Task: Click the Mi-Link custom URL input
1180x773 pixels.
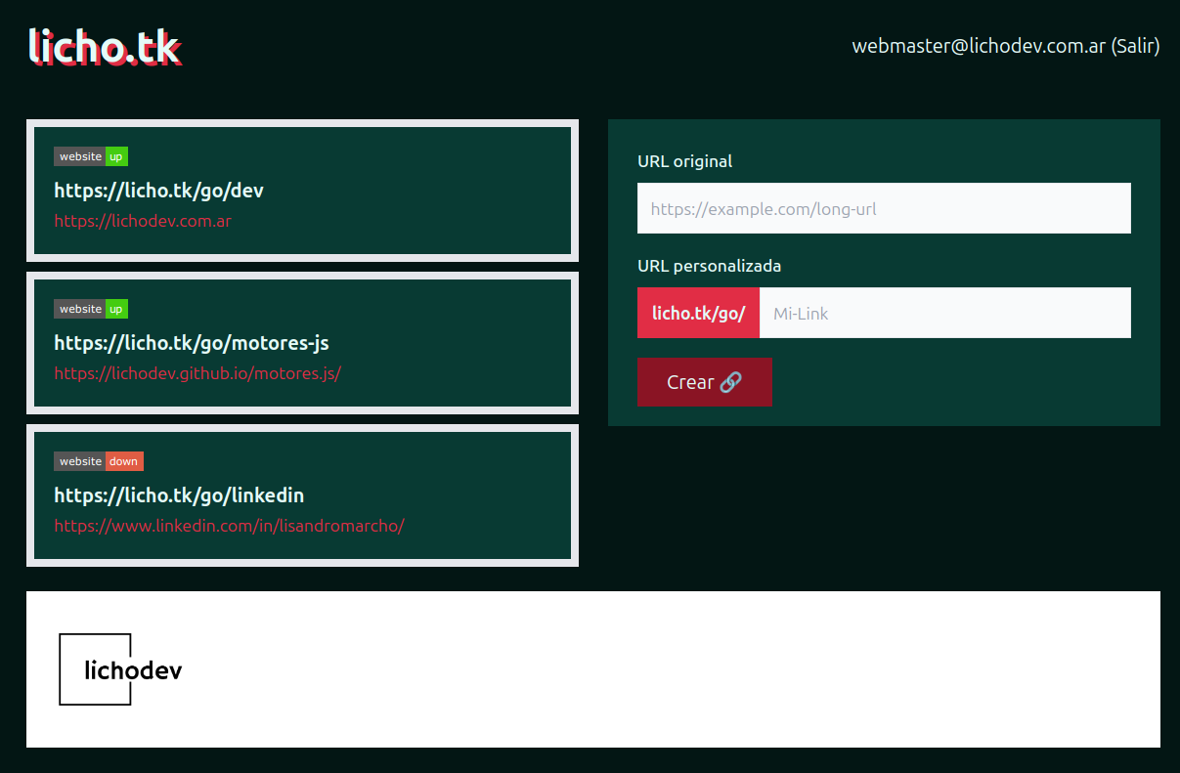Action: pyautogui.click(x=944, y=313)
